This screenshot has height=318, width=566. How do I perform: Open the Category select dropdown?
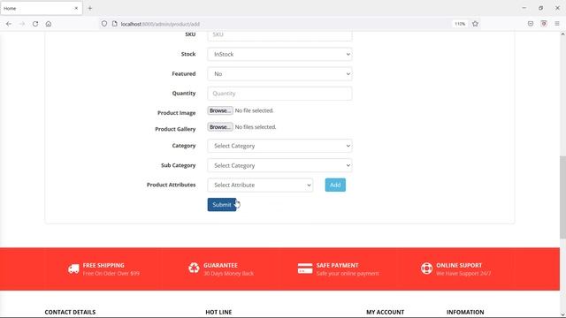pos(279,146)
